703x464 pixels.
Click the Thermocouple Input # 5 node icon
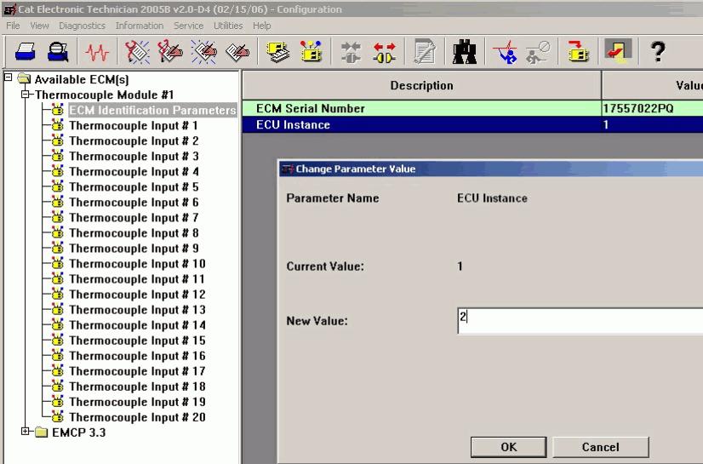tap(57, 186)
